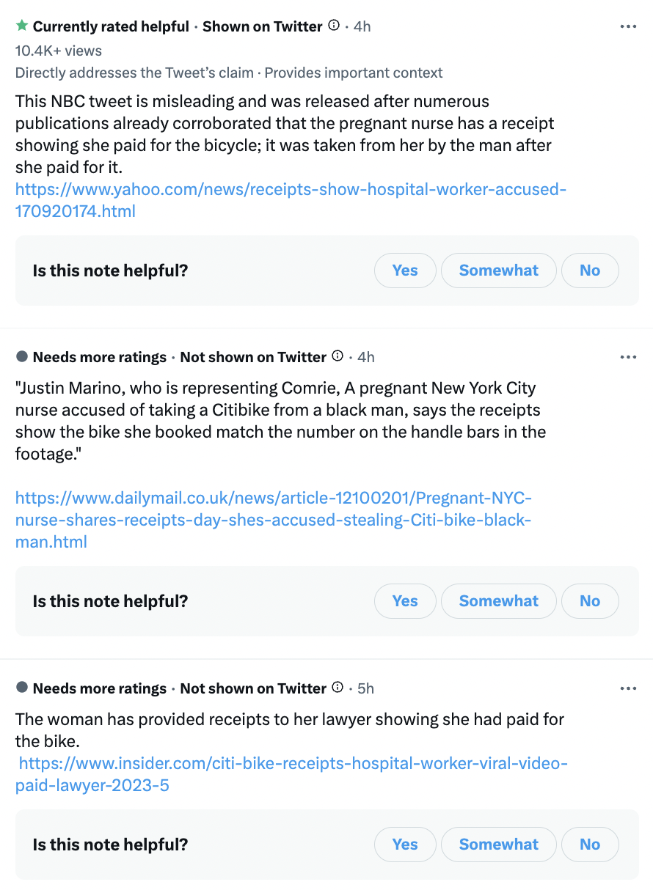Viewport: 653px width, 890px height.
Task: Rate the insider.com note as Somewhat
Action: [x=499, y=845]
